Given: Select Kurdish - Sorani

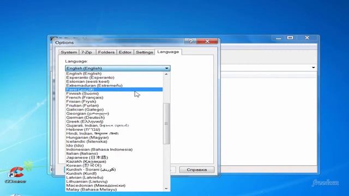Looking at the screenshot, I should pyautogui.click(x=114, y=169).
